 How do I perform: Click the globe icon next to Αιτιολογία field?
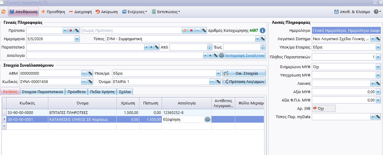(x=221, y=55)
